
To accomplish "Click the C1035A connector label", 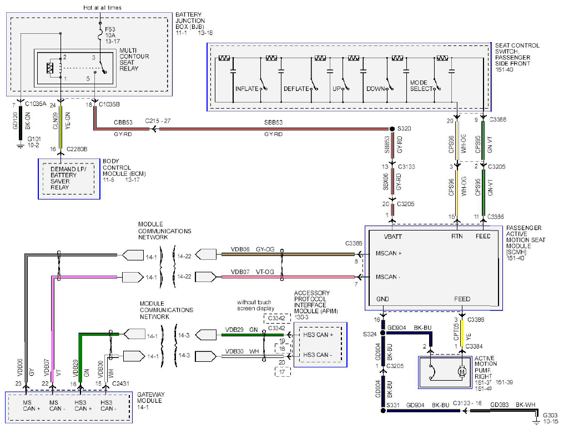I will [36, 104].
